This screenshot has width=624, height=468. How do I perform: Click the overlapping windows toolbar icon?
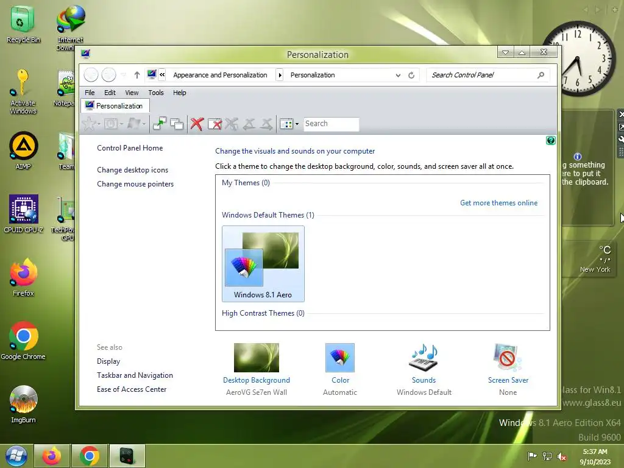(177, 124)
